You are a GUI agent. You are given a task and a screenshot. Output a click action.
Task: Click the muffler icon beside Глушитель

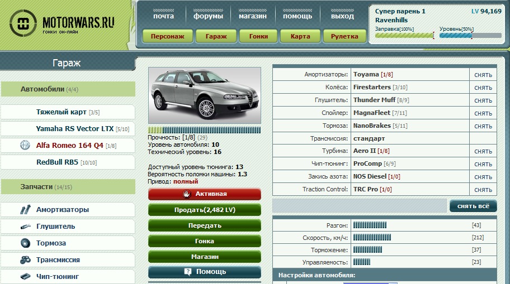click(x=25, y=227)
